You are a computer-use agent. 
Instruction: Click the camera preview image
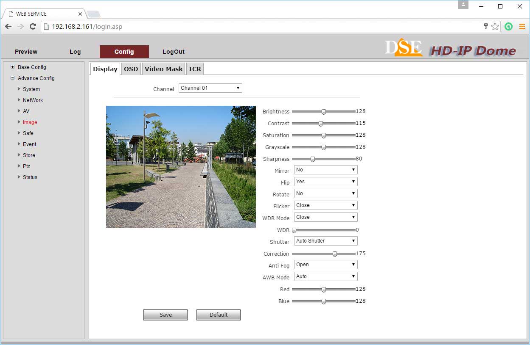(x=181, y=167)
